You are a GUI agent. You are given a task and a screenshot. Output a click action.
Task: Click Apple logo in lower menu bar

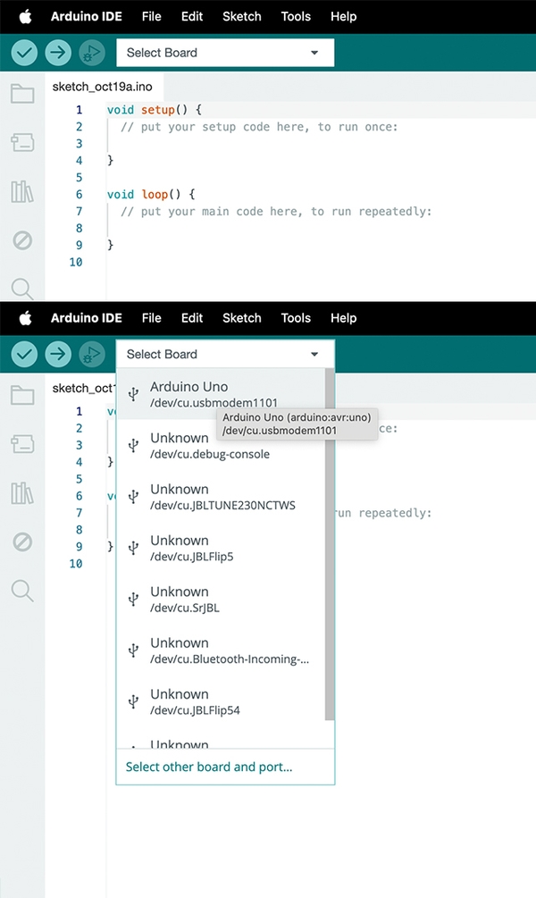(26, 318)
